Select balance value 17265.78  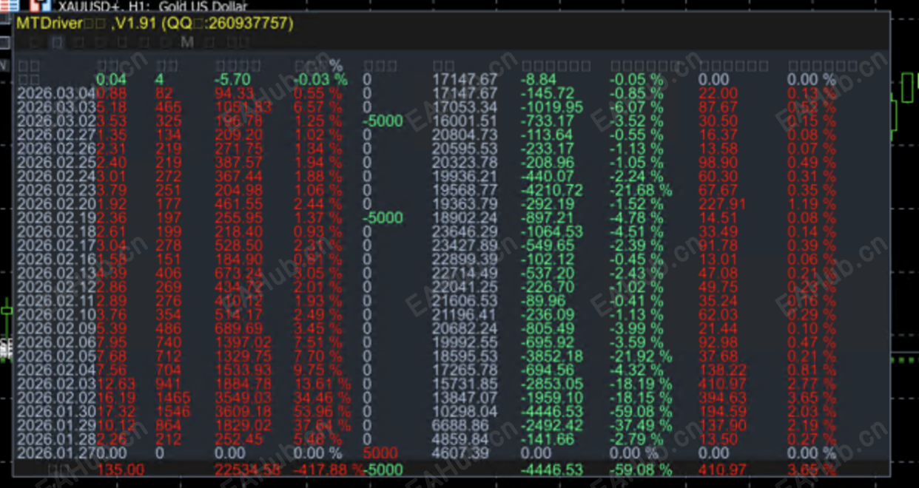point(465,370)
